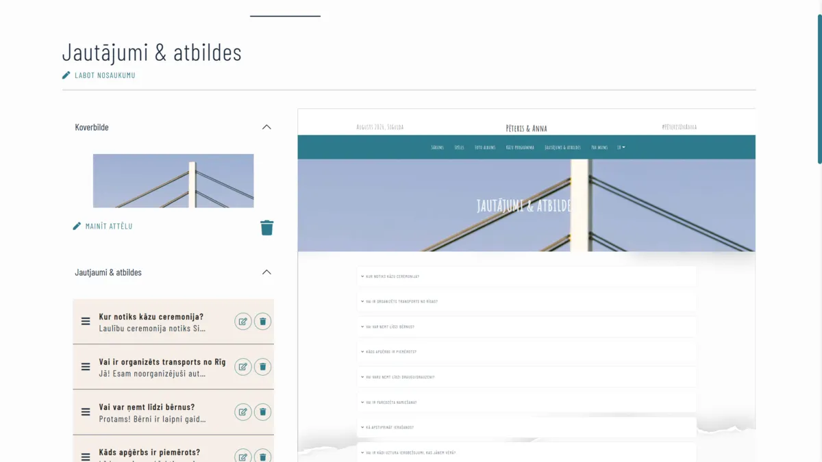Click the bridge cover image thumbnail
Viewport: 822px width, 462px height.
click(173, 181)
